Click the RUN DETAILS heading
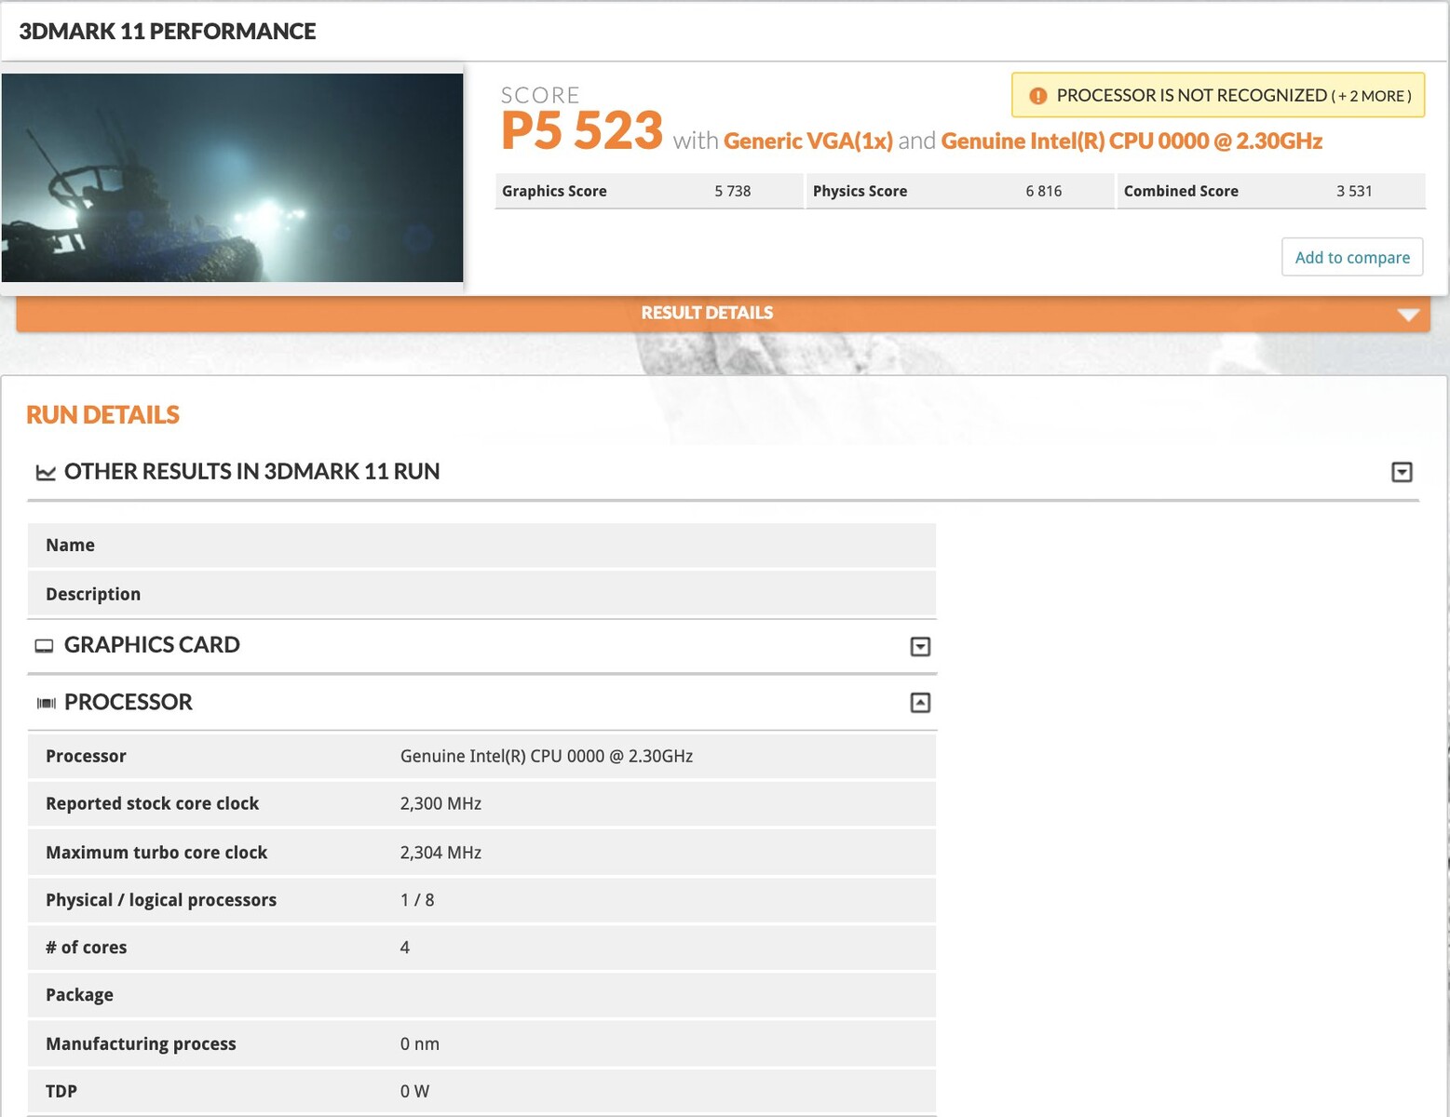Image resolution: width=1450 pixels, height=1117 pixels. (102, 415)
